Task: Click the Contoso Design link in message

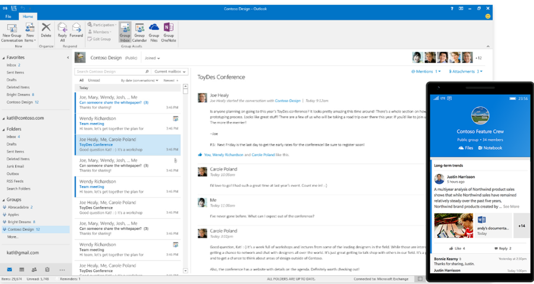Action: click(288, 101)
